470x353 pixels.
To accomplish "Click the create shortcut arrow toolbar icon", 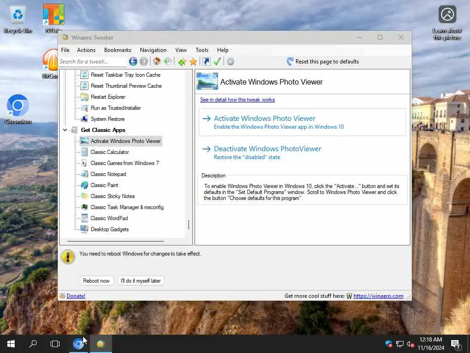I will coord(206,62).
